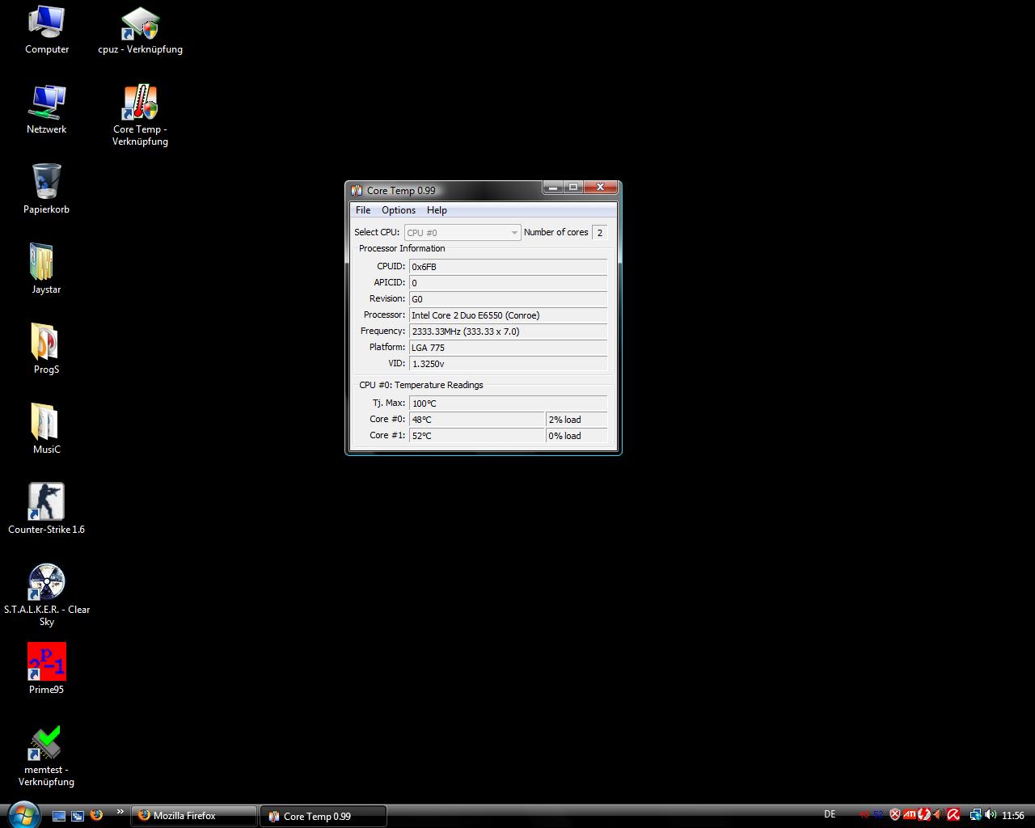The height and width of the screenshot is (828, 1035).
Task: Select the Core Temp shortcut on desktop
Action: click(x=140, y=116)
